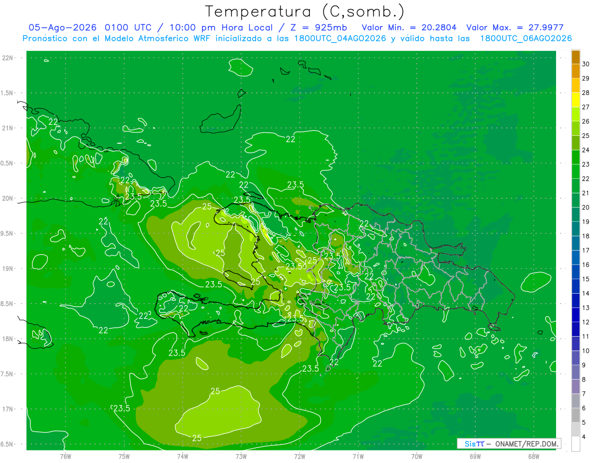Screen dimensions: 599x463
Task: Click the teal legend band between 18 and 19
Action: (576, 229)
